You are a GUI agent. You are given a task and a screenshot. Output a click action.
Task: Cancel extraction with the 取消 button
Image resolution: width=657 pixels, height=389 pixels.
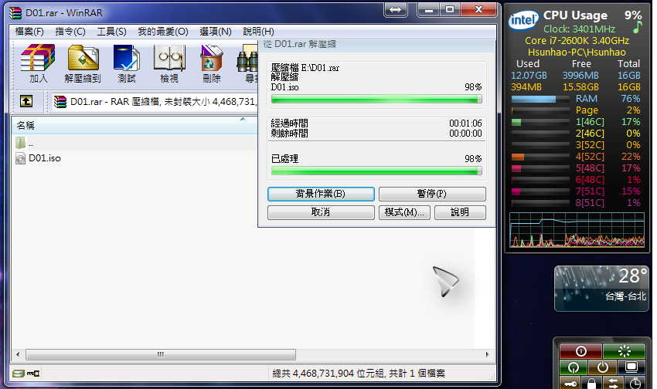click(321, 212)
